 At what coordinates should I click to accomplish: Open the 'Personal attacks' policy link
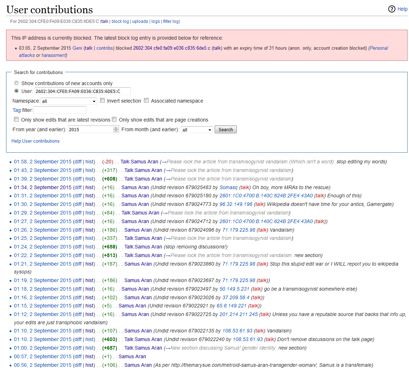coord(379,48)
